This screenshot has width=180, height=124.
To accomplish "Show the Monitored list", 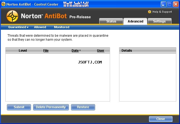I will point(62,27).
